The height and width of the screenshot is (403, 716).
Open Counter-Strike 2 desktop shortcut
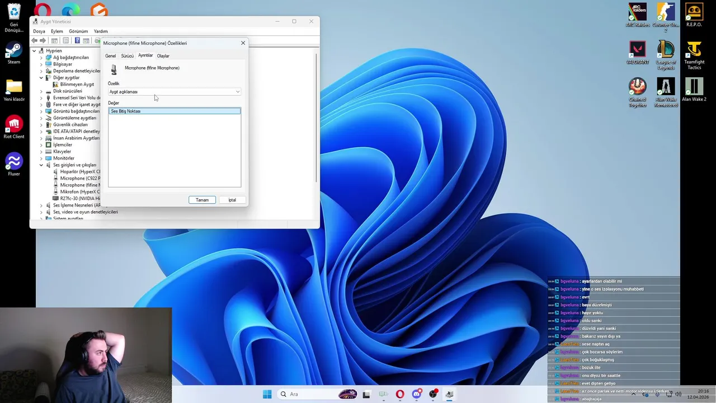tap(666, 18)
